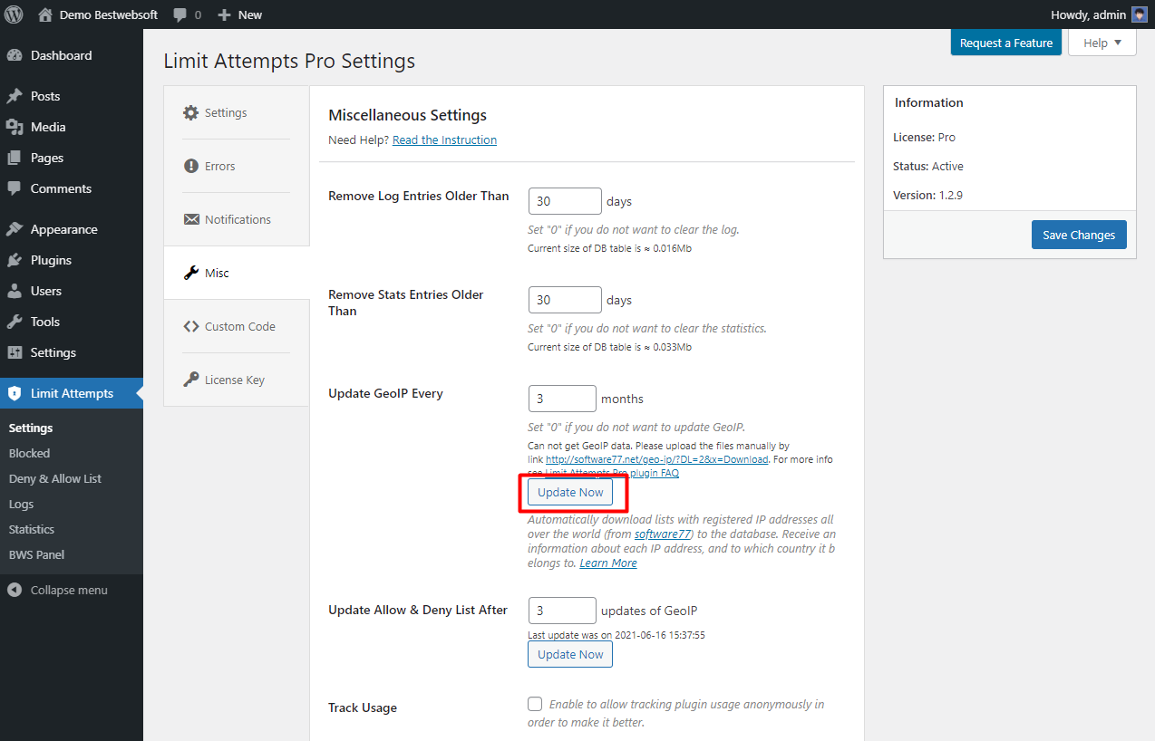Open the Statistics submenu item
1155x741 pixels.
[x=32, y=529]
